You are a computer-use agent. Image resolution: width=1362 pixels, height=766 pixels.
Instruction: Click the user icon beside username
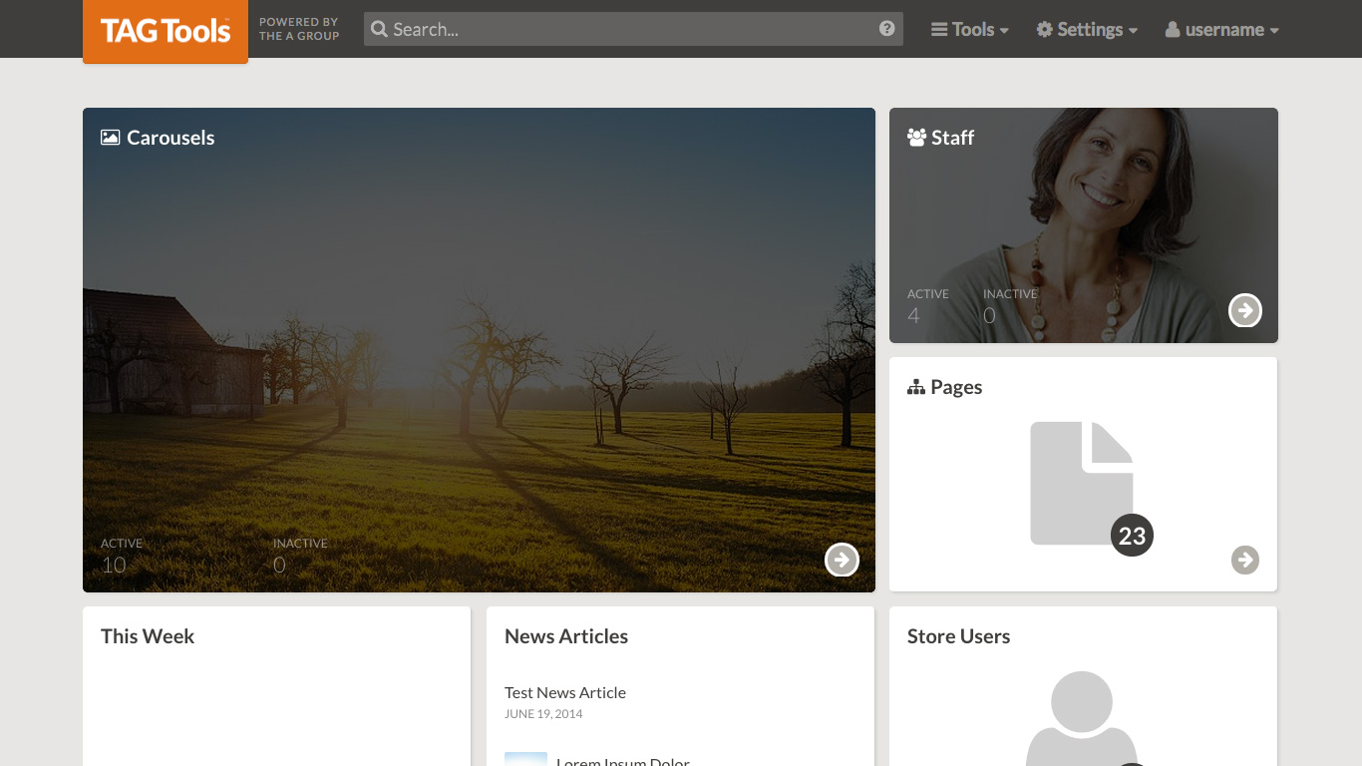[1173, 30]
